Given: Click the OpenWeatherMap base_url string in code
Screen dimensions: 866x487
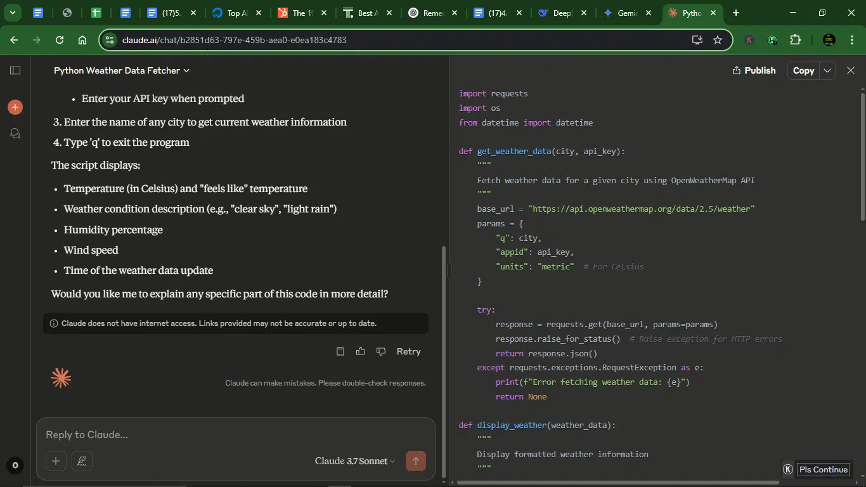Looking at the screenshot, I should tap(642, 209).
